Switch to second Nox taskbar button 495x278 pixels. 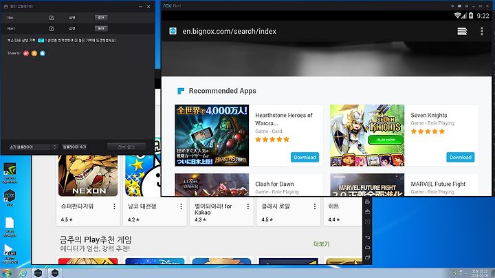54,273
